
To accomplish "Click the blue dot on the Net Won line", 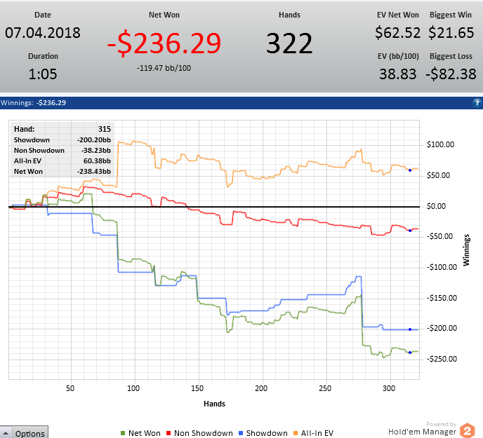I will (410, 353).
